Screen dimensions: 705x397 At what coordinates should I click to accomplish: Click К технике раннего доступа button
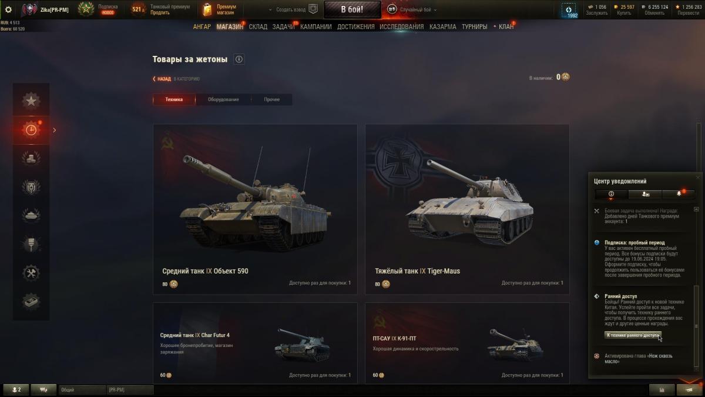click(x=633, y=335)
